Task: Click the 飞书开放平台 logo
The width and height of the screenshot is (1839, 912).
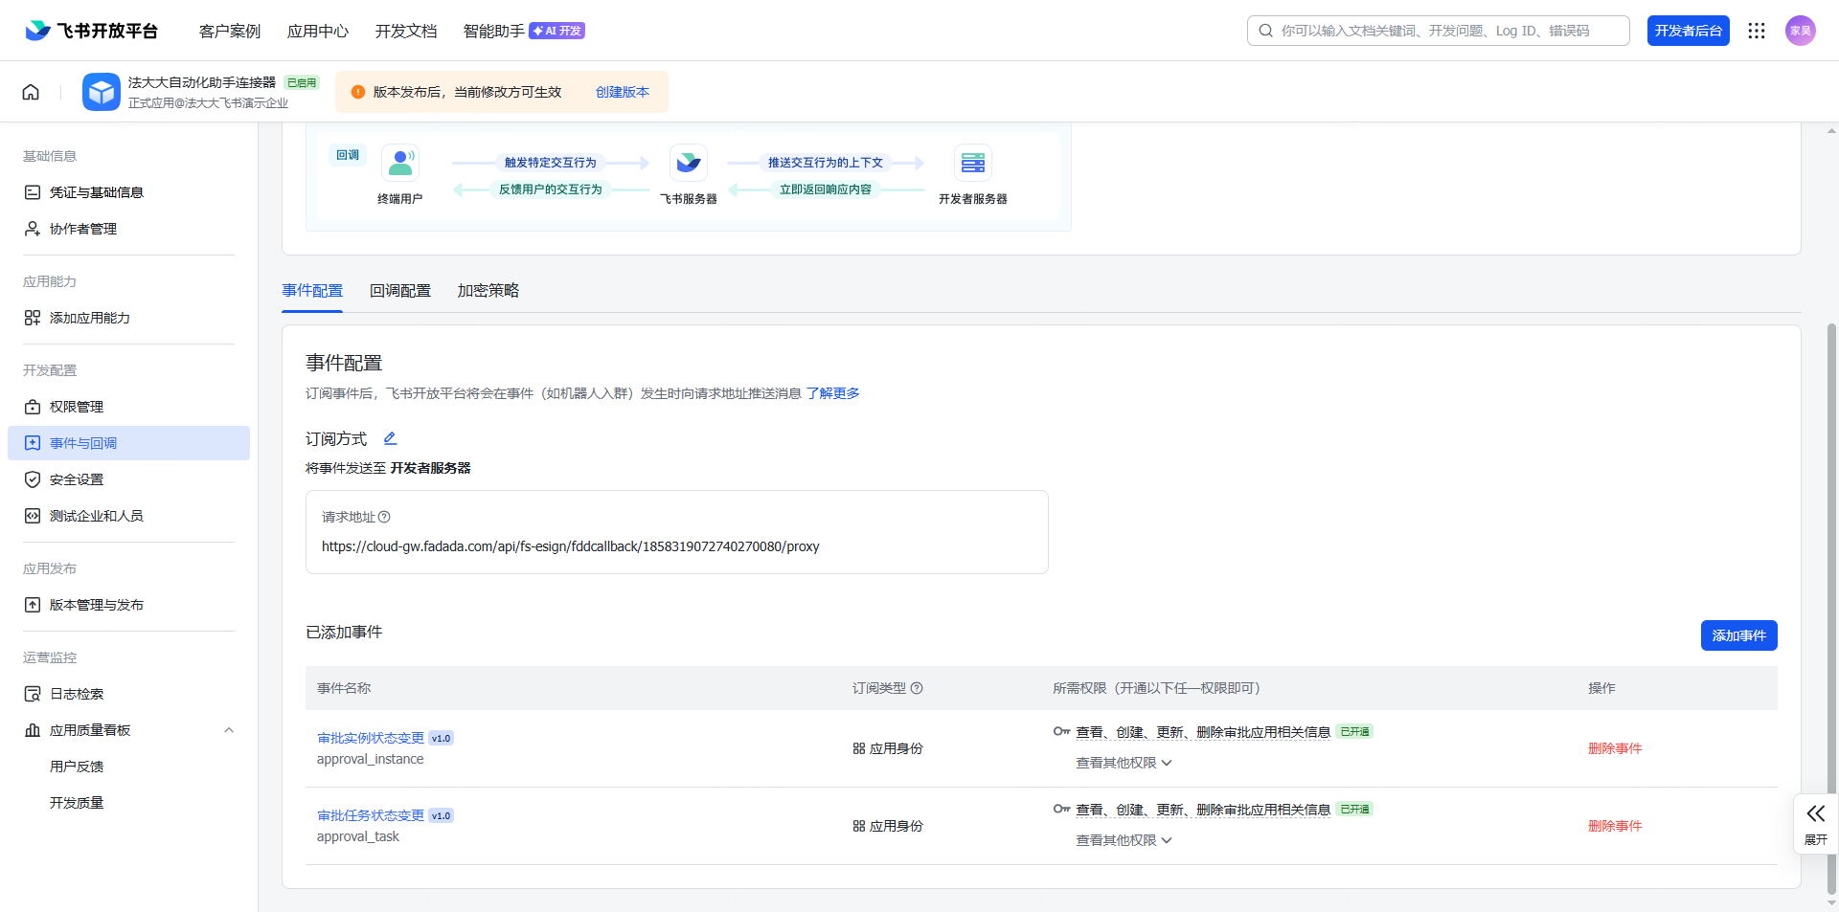Action: coord(92,31)
